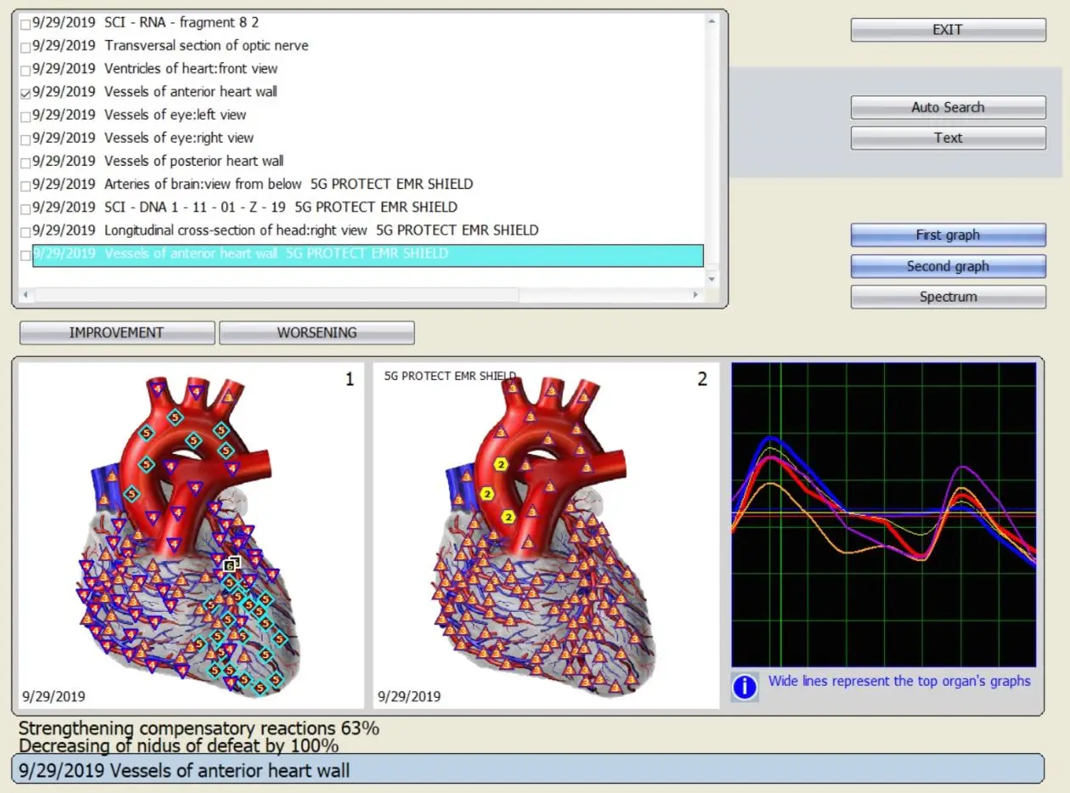
Task: Select the topmost yellow hexagon '2' marker
Action: pos(501,464)
